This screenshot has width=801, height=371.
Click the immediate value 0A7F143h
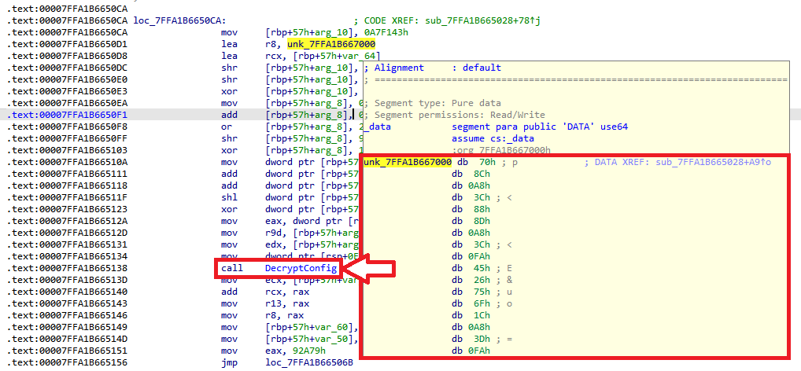coord(386,33)
